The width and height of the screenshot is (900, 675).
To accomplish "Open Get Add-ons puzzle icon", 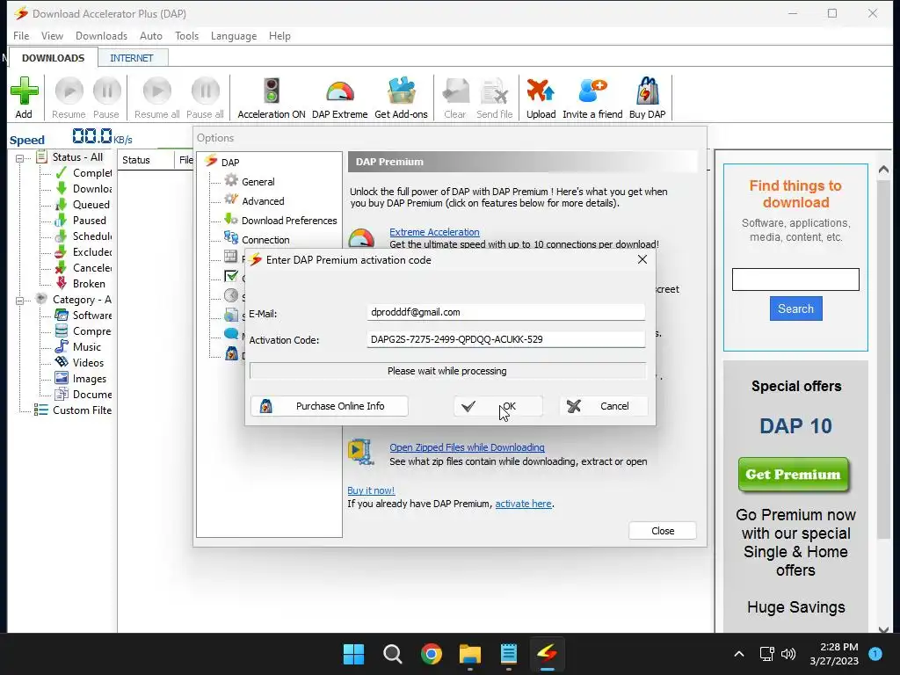I will click(x=401, y=91).
